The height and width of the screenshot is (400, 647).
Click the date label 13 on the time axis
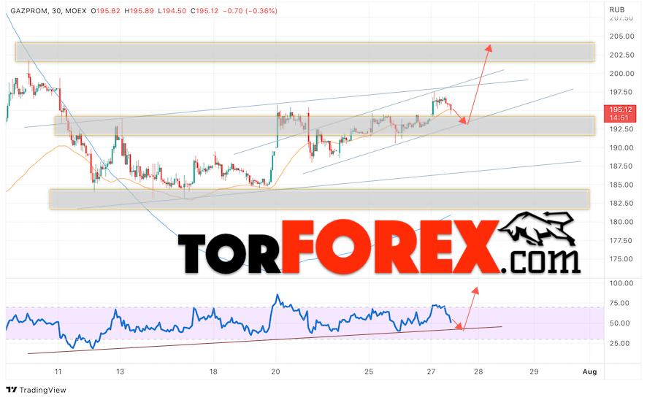point(120,372)
